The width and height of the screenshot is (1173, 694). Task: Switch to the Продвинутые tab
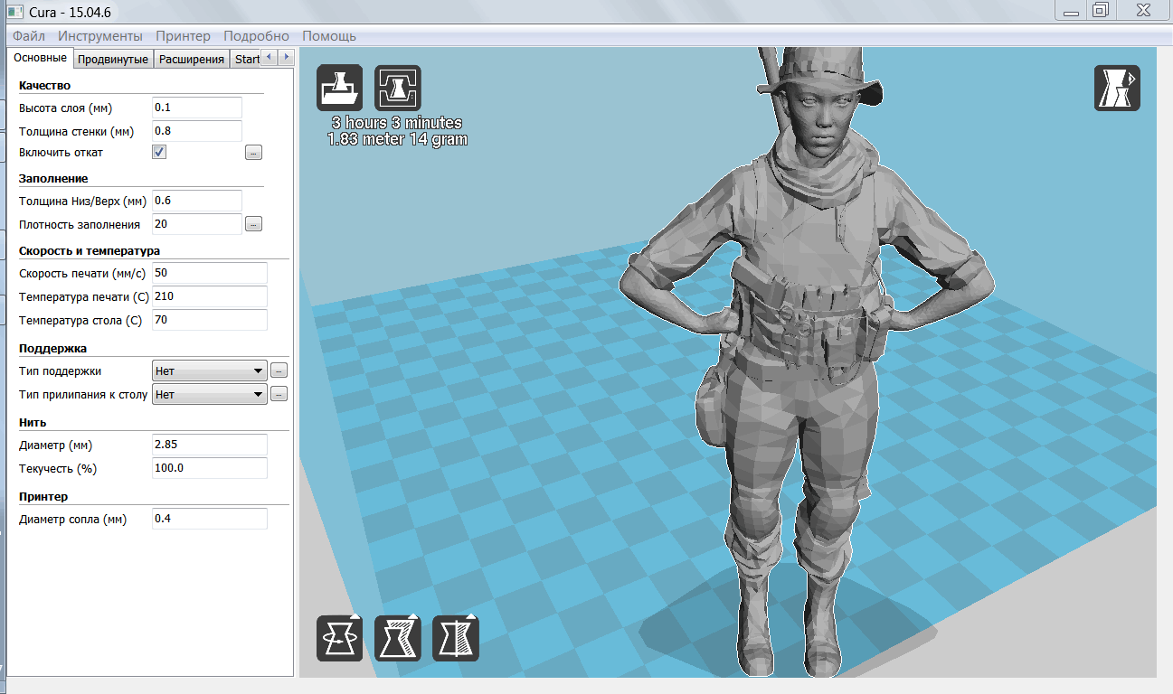(112, 60)
